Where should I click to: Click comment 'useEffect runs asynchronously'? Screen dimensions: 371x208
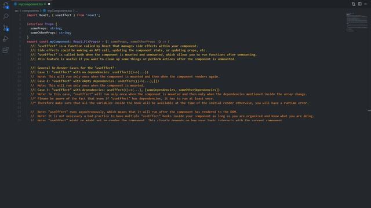[134, 112]
